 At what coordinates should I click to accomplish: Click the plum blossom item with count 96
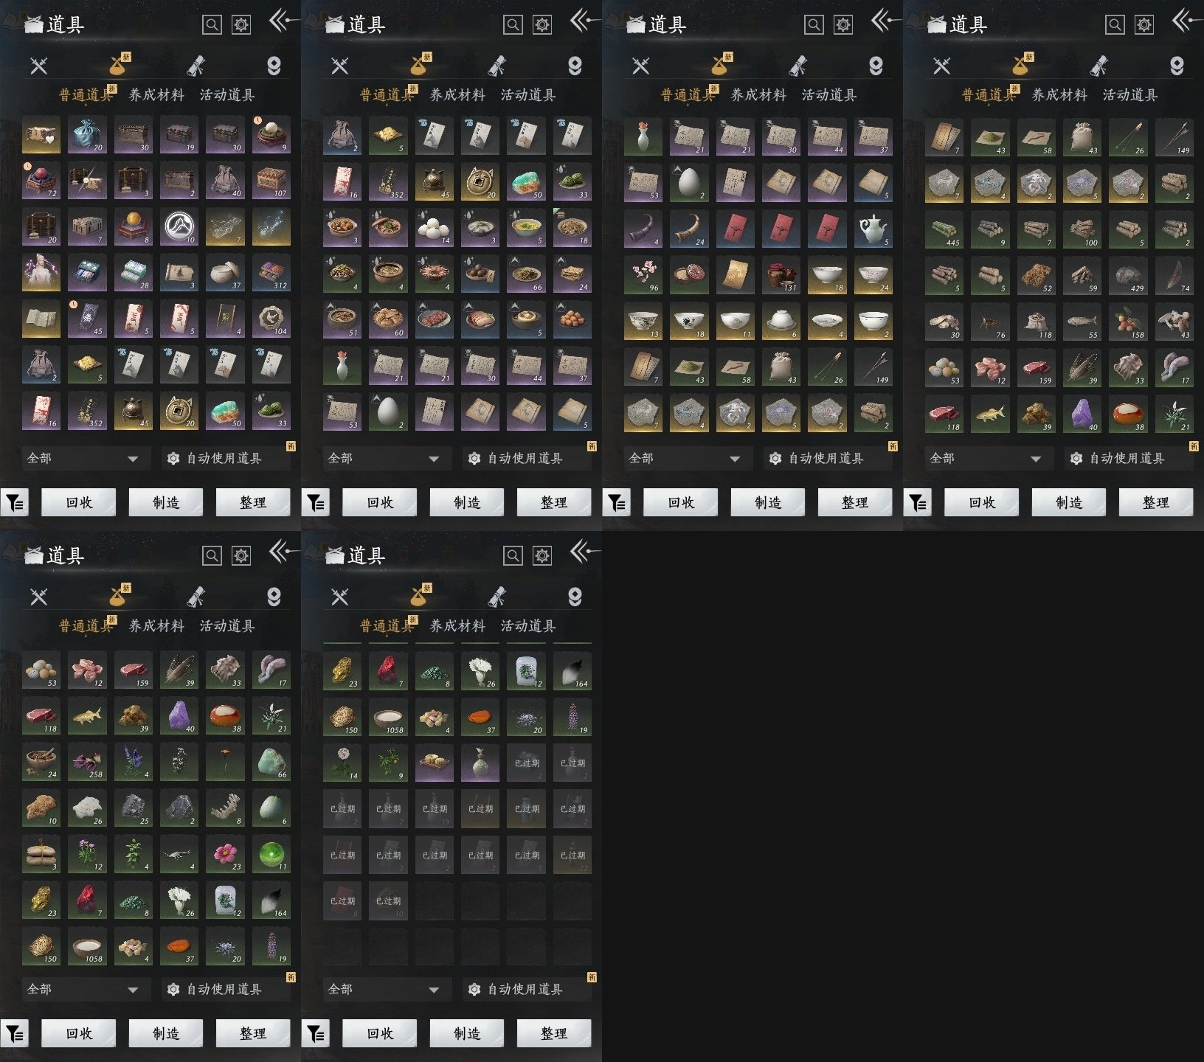pos(643,275)
